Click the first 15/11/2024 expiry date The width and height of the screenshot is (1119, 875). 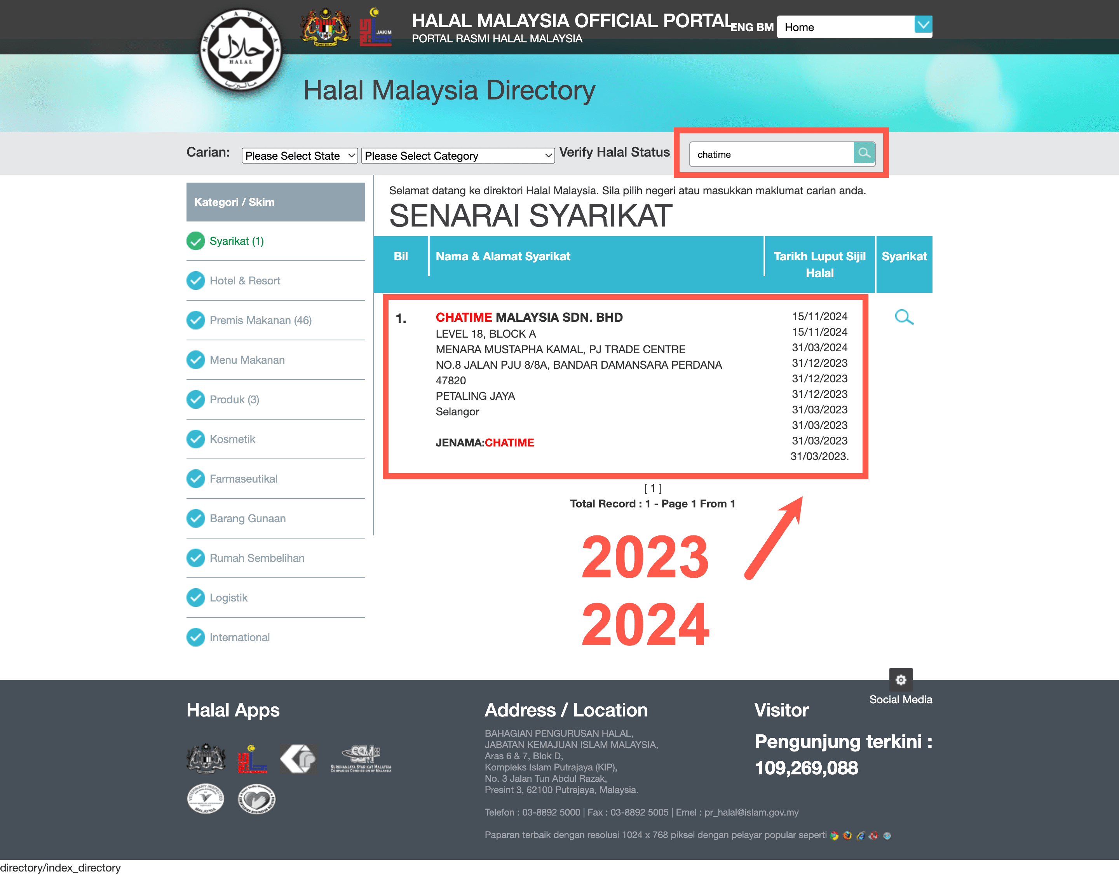(x=819, y=317)
